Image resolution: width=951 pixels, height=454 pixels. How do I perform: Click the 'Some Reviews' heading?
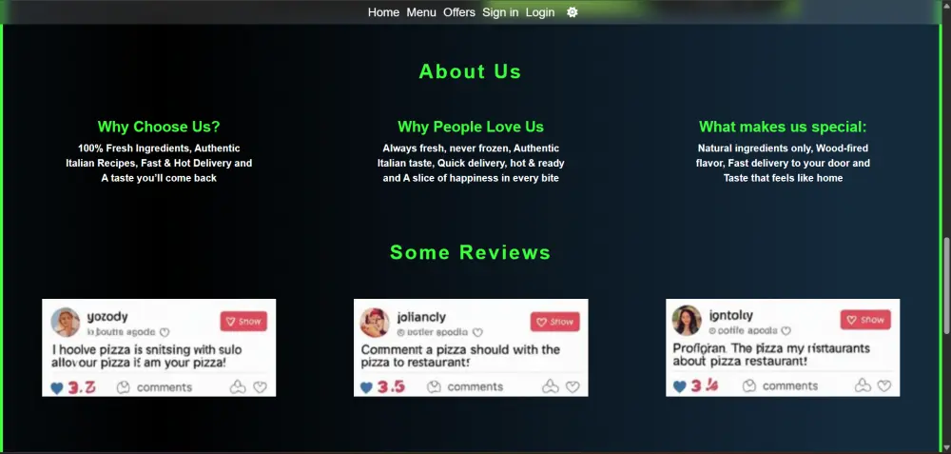pos(470,252)
